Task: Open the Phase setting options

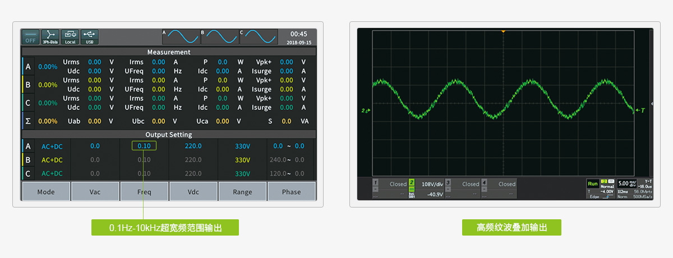Action: point(291,191)
